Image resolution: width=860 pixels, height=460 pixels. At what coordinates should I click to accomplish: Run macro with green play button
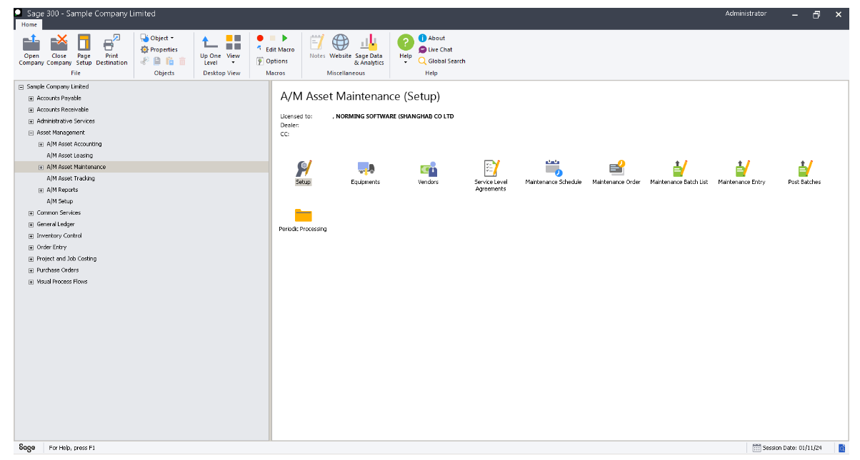pyautogui.click(x=284, y=39)
